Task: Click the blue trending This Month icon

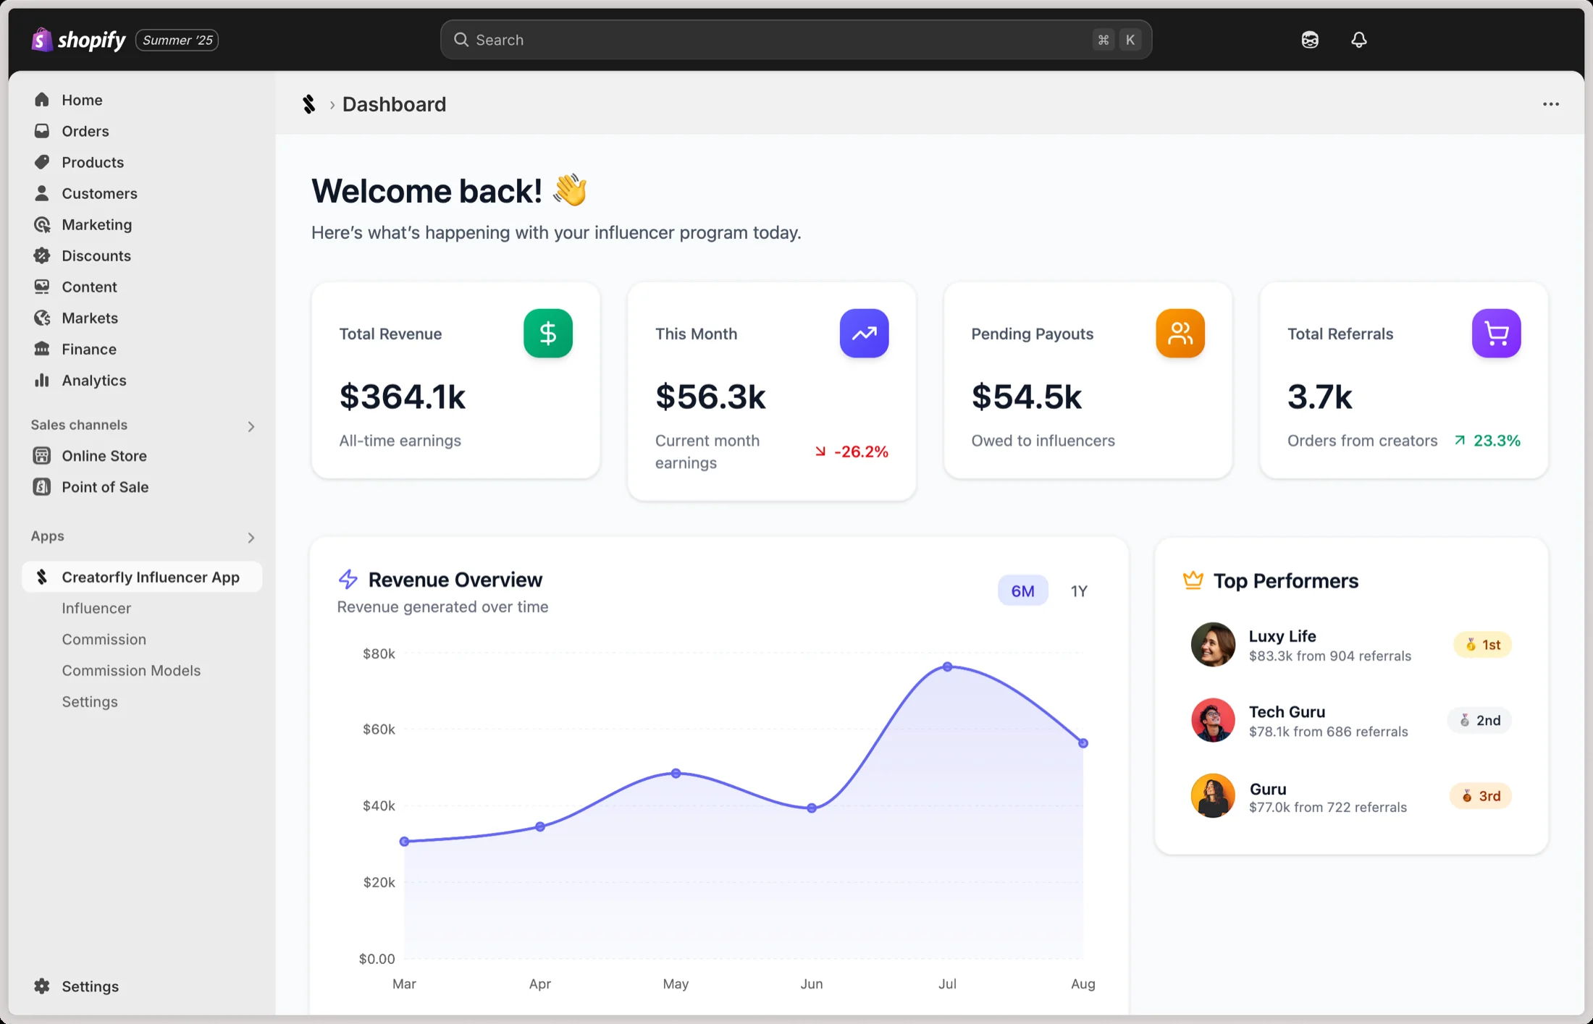Action: click(864, 334)
